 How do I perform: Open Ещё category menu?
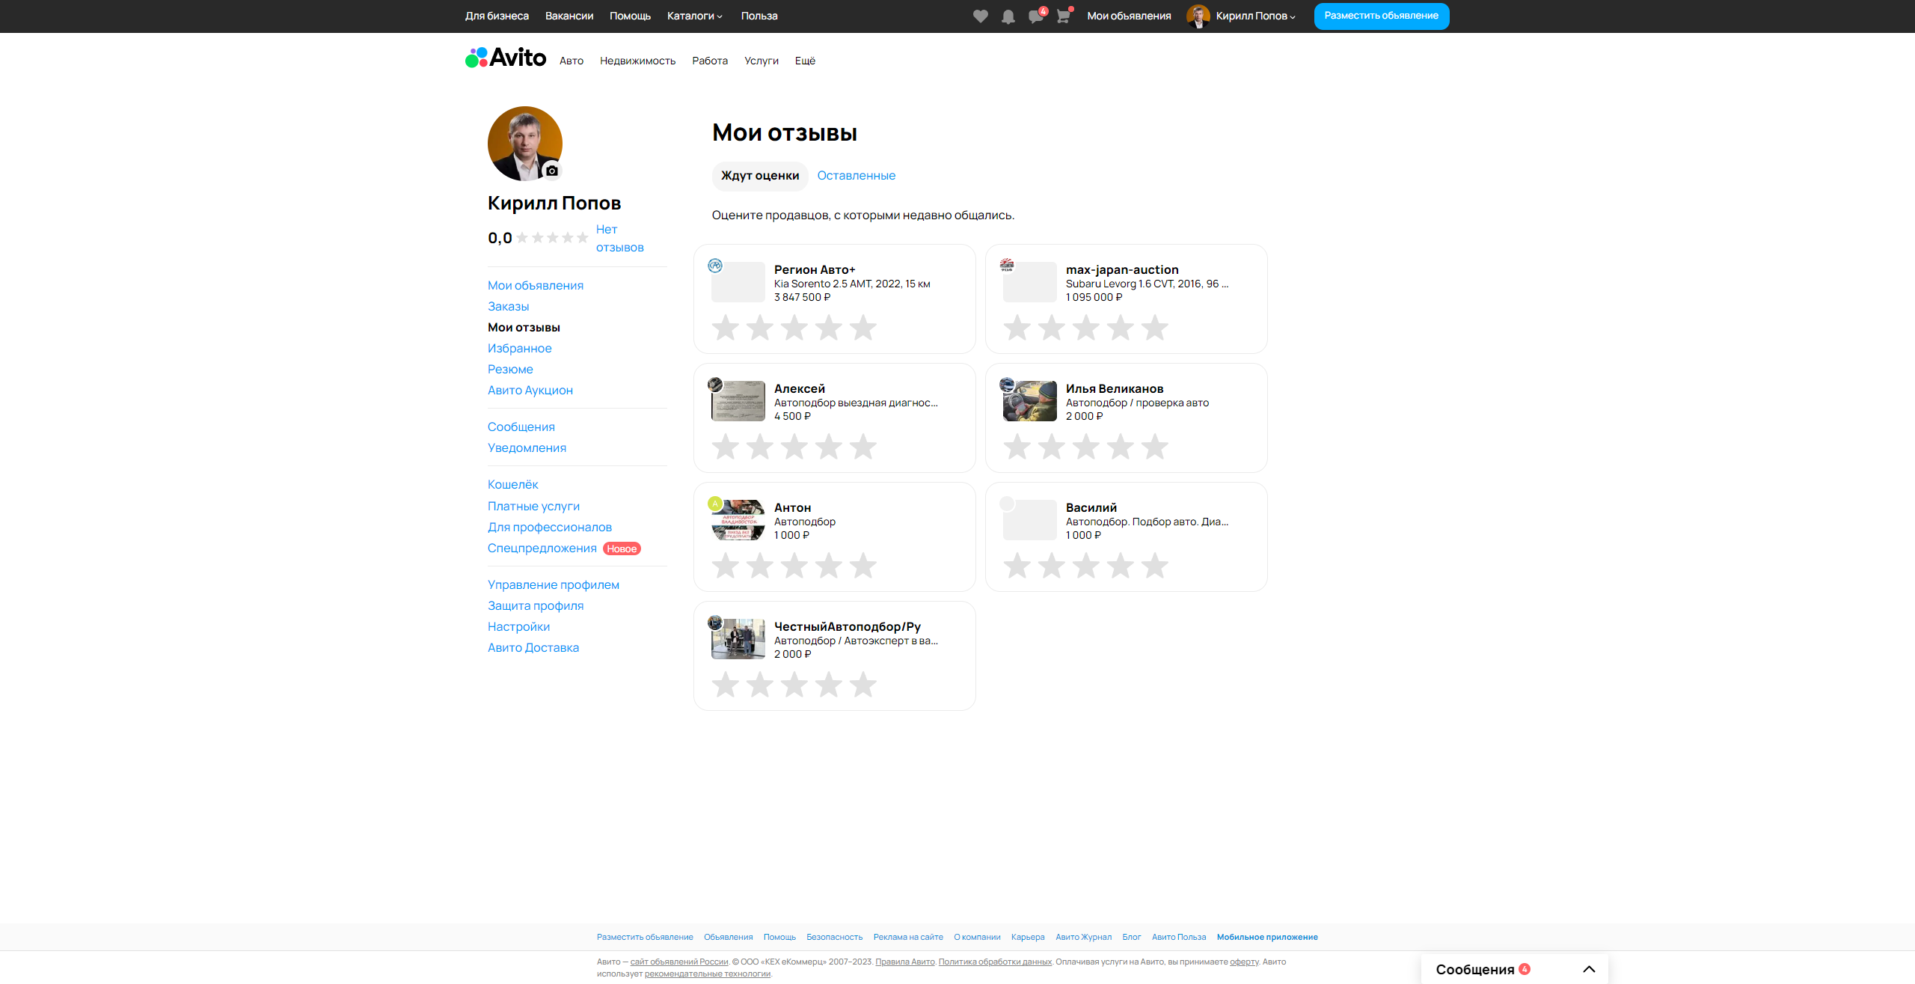tap(805, 61)
